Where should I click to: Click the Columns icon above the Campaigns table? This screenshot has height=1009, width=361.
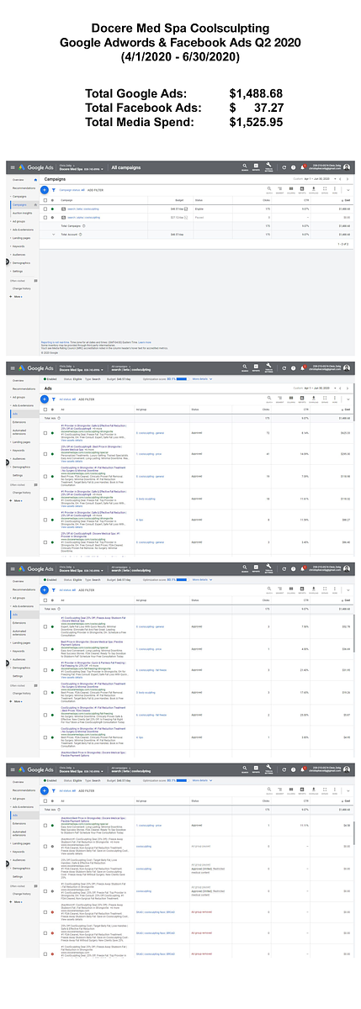coord(291,189)
